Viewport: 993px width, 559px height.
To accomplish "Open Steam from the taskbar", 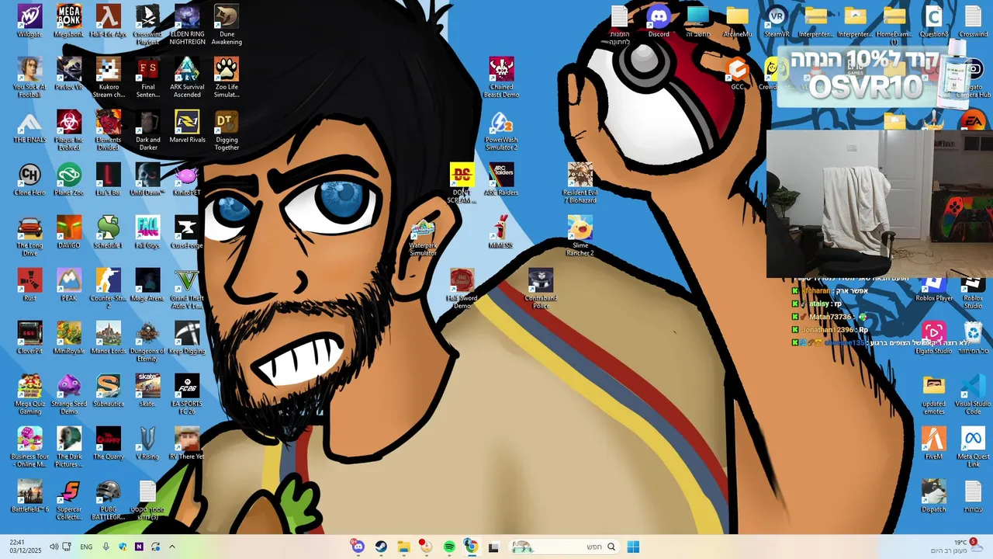I will (381, 547).
